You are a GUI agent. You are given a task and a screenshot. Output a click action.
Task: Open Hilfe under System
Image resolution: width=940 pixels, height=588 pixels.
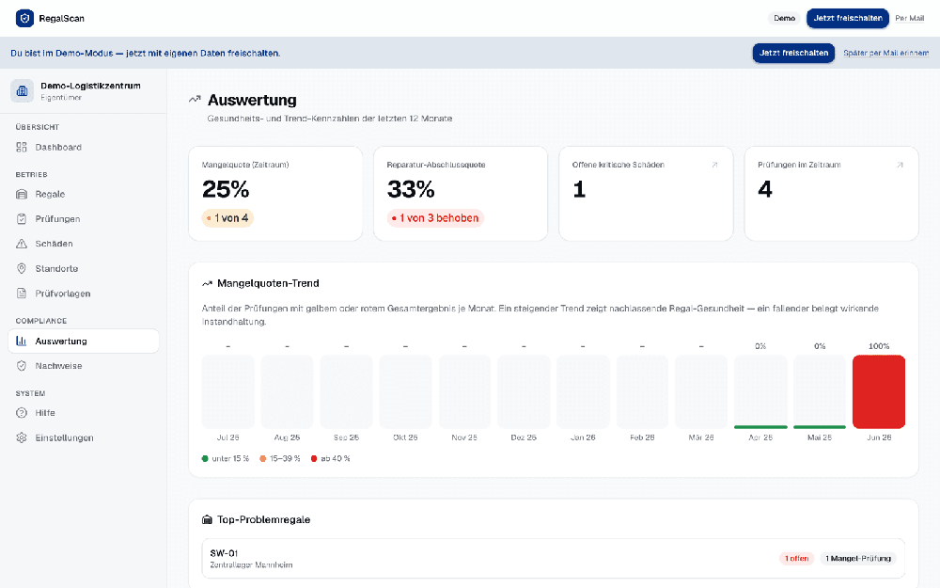pos(84,413)
